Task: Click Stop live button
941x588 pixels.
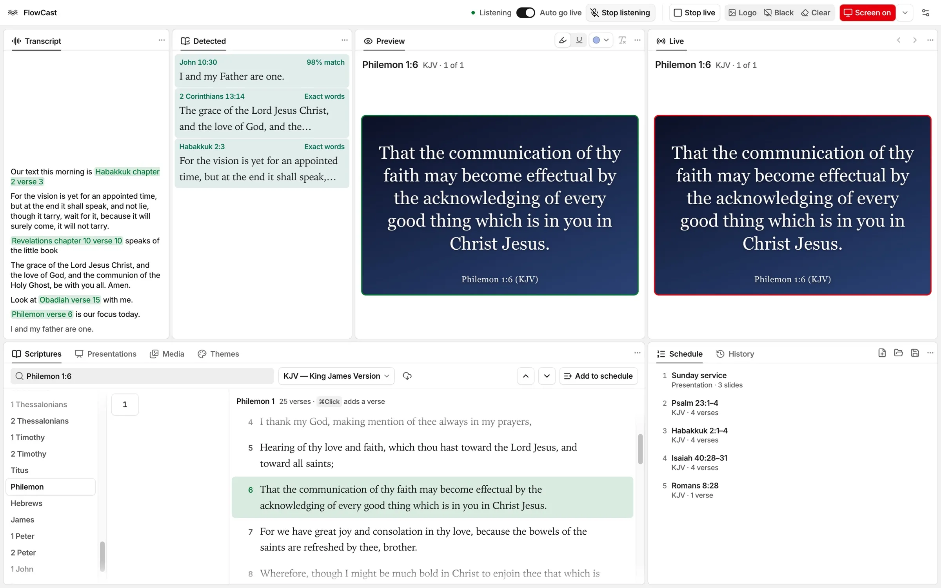Action: 694,13
